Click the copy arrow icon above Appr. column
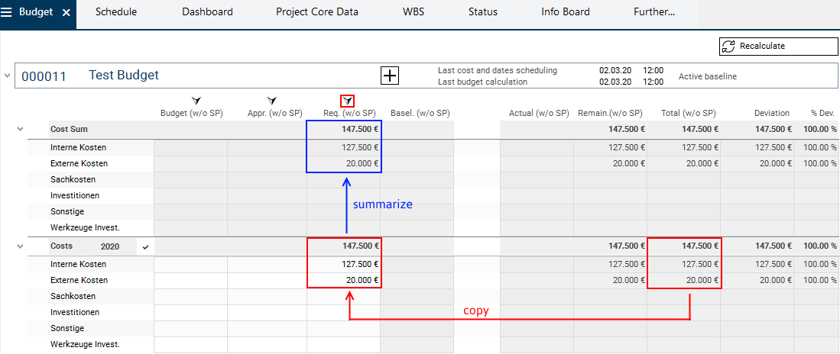Viewport: 840px width, 354px height. click(271, 101)
